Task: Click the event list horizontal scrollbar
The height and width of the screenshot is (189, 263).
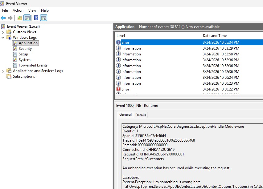Action: pyautogui.click(x=191, y=97)
